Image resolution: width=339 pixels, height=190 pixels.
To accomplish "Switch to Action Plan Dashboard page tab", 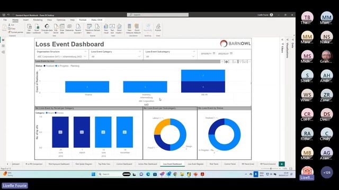I will click(148, 164).
